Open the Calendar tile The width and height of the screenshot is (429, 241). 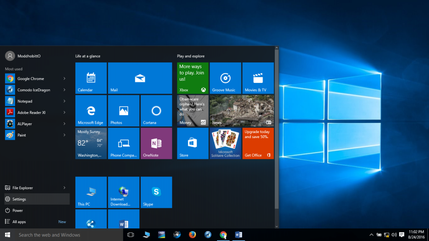tap(91, 78)
